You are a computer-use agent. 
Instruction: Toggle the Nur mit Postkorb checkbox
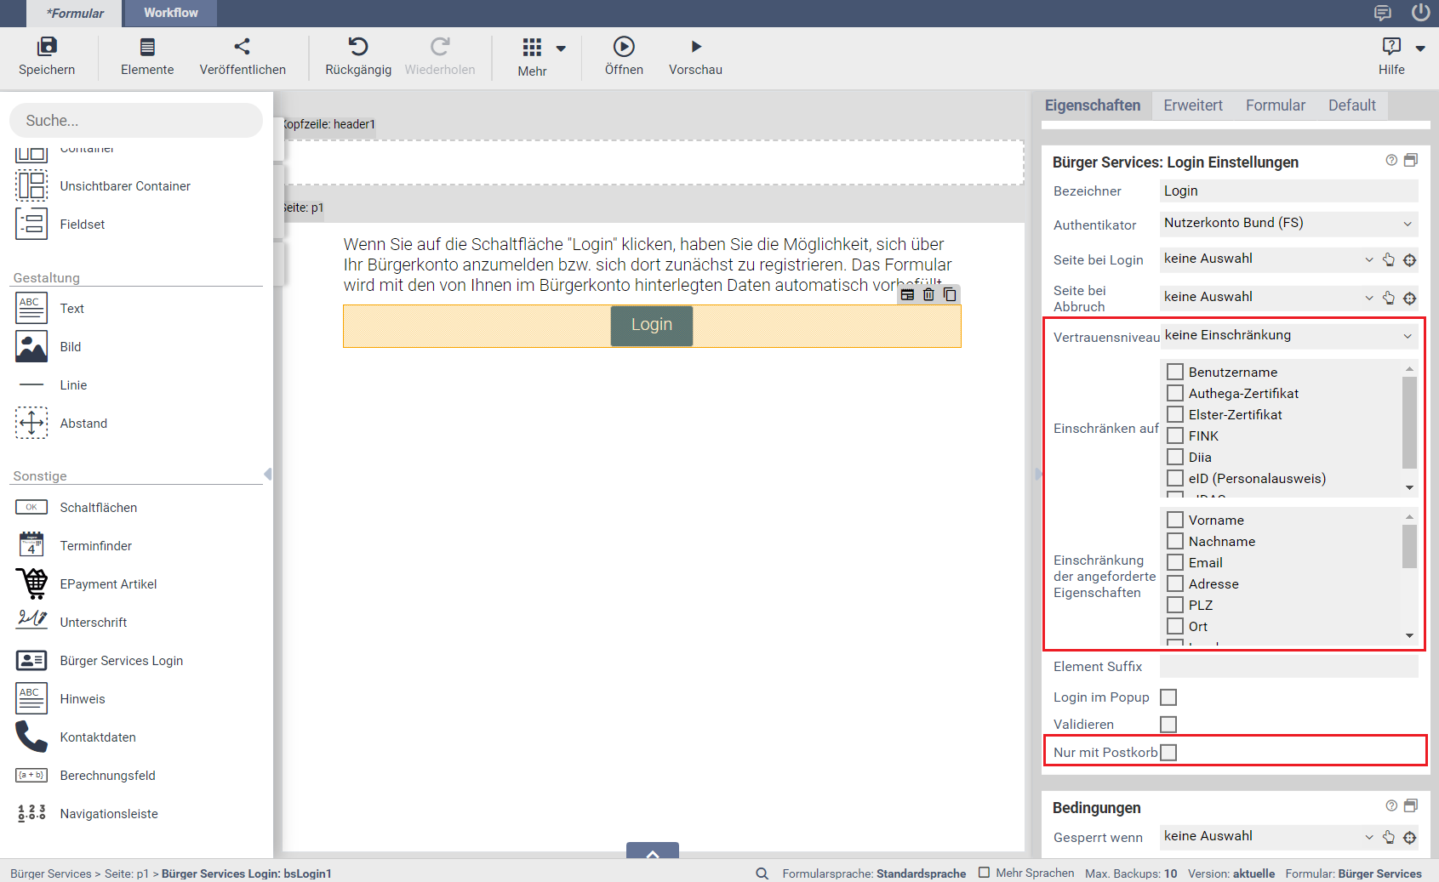pyautogui.click(x=1168, y=753)
